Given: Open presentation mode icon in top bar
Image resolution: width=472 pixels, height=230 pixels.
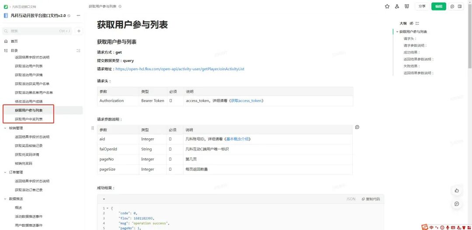Looking at the screenshot, I should (407, 6).
